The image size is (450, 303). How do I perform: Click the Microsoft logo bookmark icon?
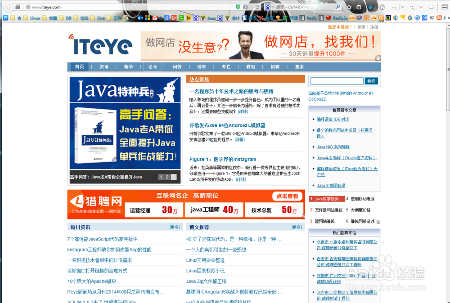(147, 18)
